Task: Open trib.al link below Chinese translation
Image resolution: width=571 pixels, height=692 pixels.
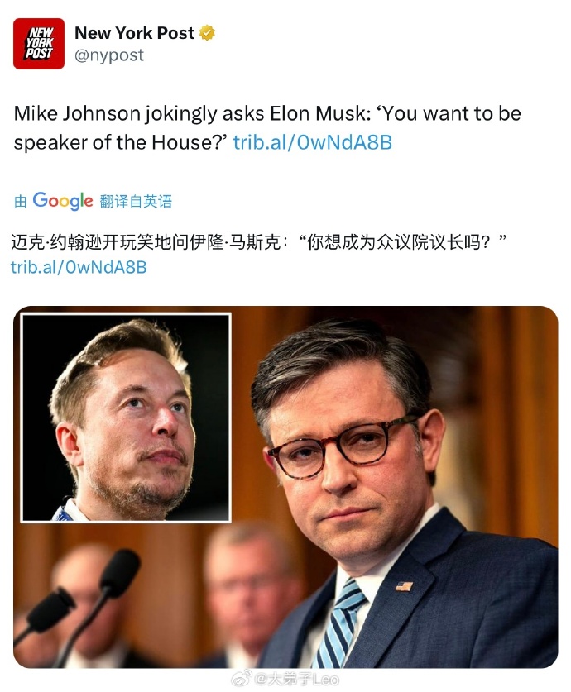Action: click(x=79, y=267)
